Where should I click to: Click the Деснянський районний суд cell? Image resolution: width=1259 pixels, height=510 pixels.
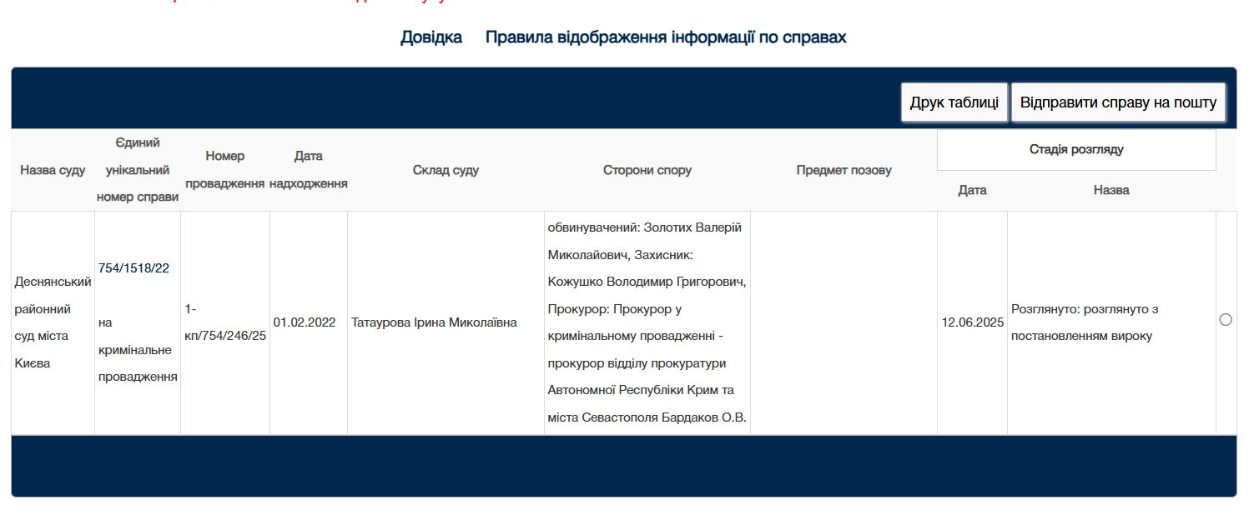click(x=53, y=322)
